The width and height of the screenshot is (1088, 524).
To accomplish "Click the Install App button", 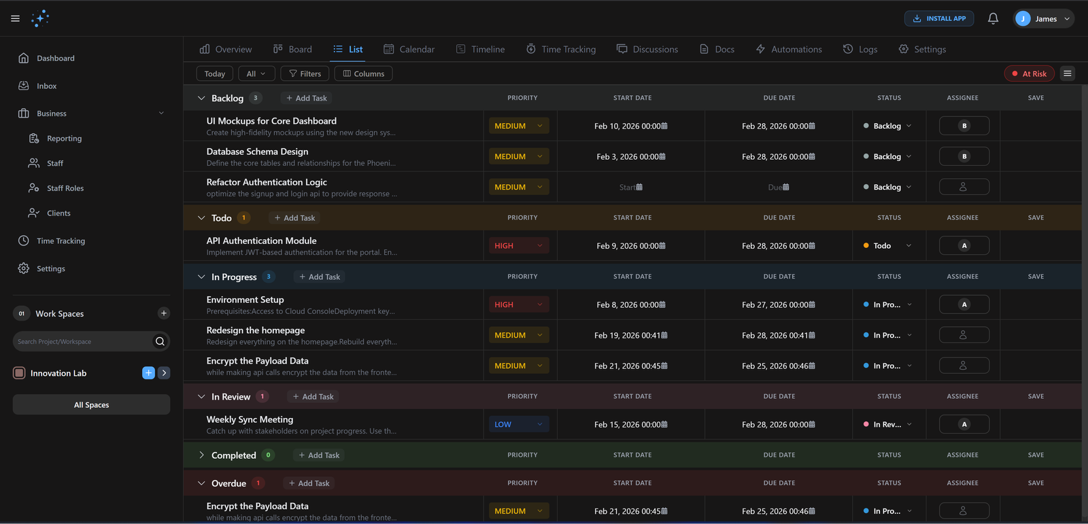I will coord(938,18).
